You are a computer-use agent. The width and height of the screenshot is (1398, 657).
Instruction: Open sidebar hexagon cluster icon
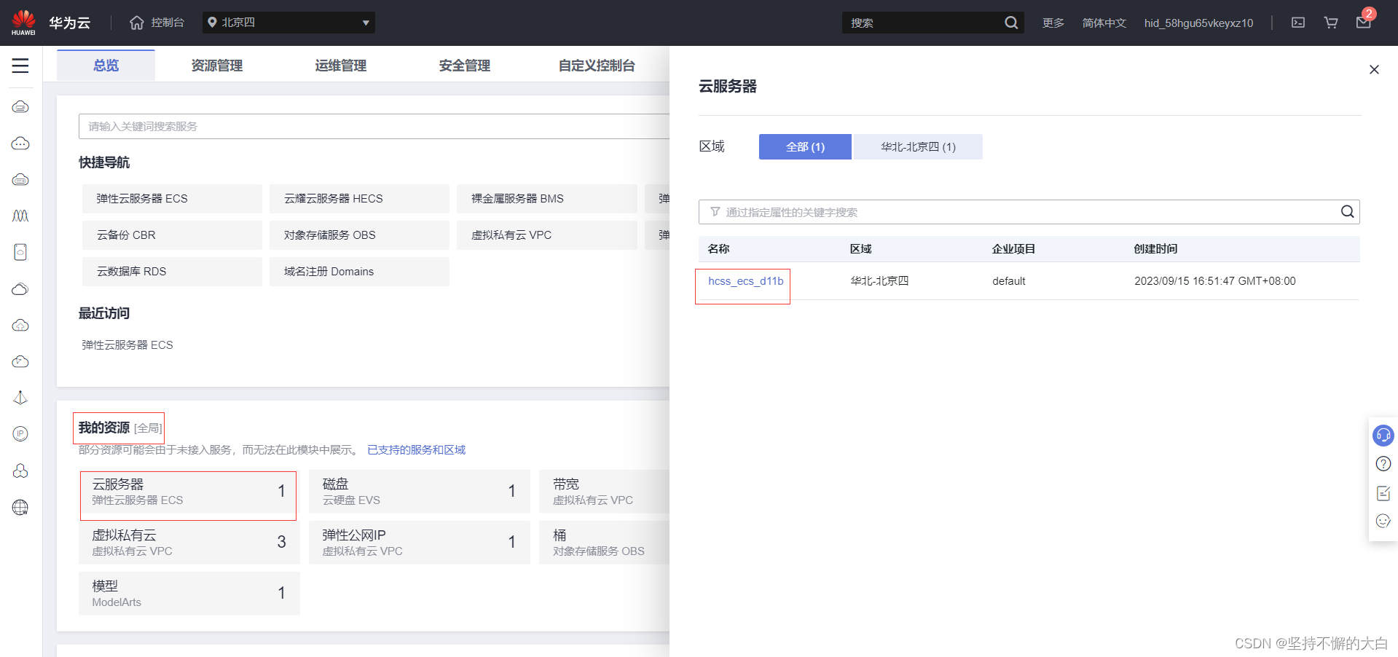[20, 471]
